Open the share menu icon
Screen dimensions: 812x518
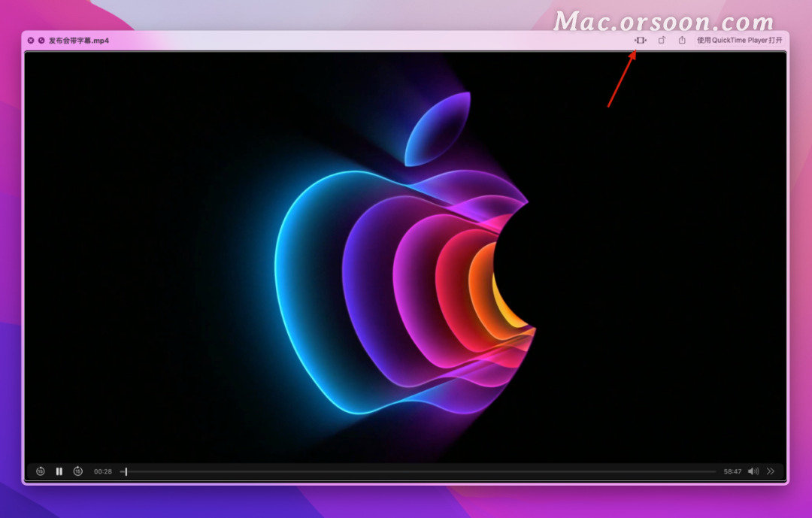(682, 40)
